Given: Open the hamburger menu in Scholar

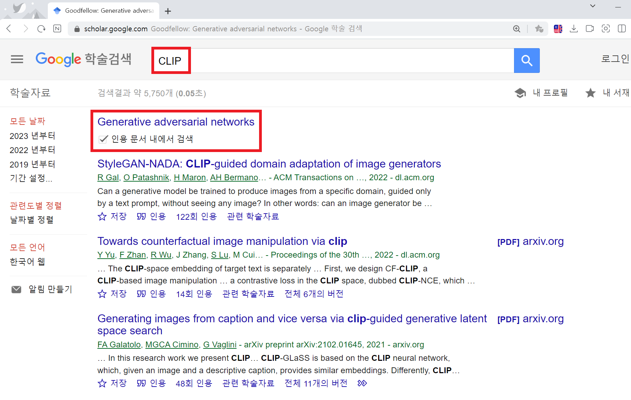Looking at the screenshot, I should tap(17, 60).
